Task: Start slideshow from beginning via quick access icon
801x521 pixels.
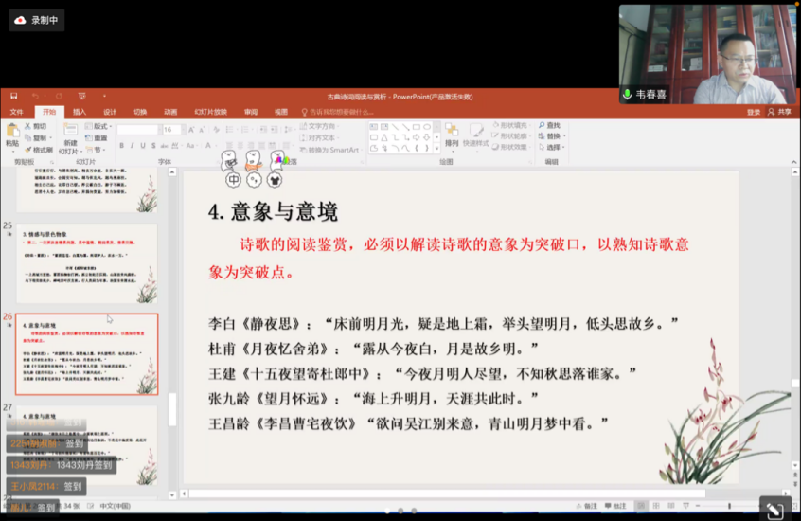Action: click(x=81, y=96)
